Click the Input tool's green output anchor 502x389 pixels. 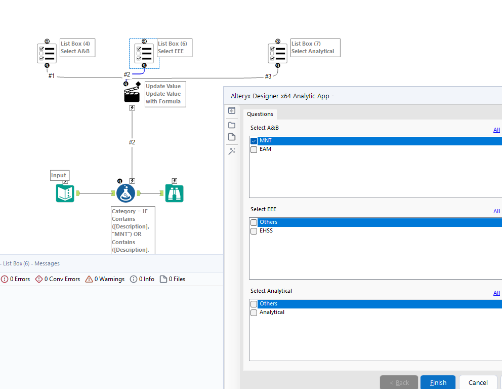tap(78, 193)
